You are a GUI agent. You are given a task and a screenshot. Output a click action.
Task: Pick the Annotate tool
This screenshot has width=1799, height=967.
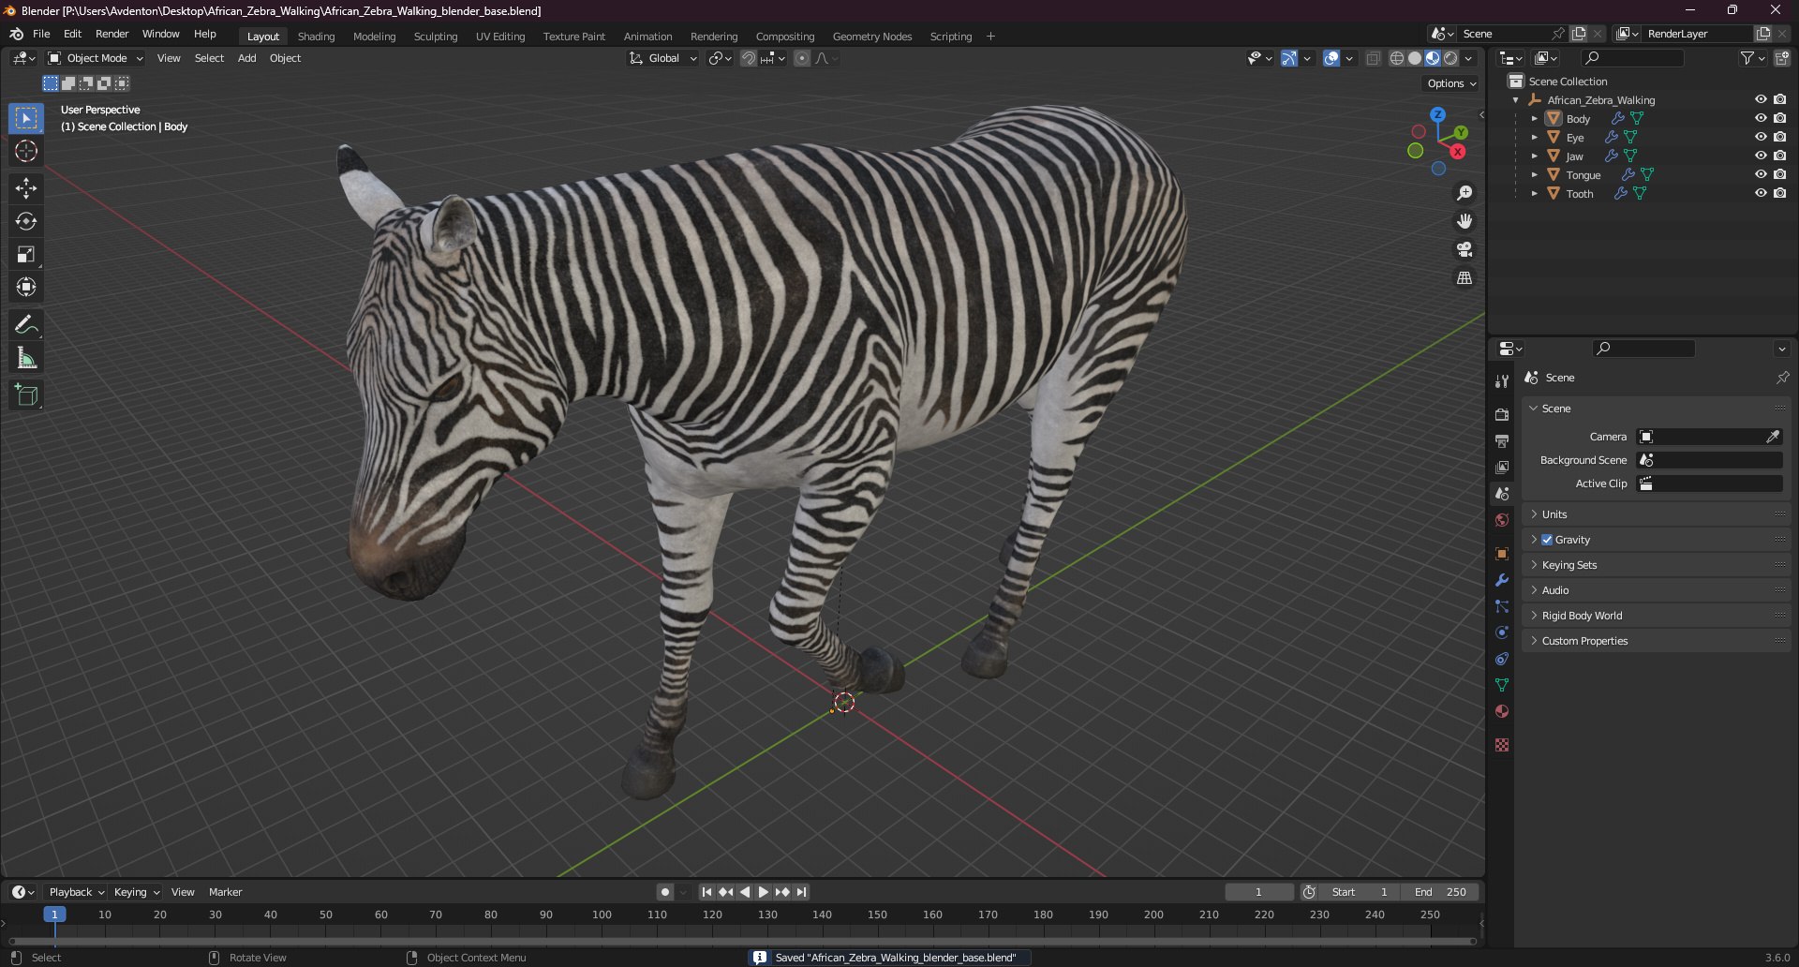pos(26,325)
